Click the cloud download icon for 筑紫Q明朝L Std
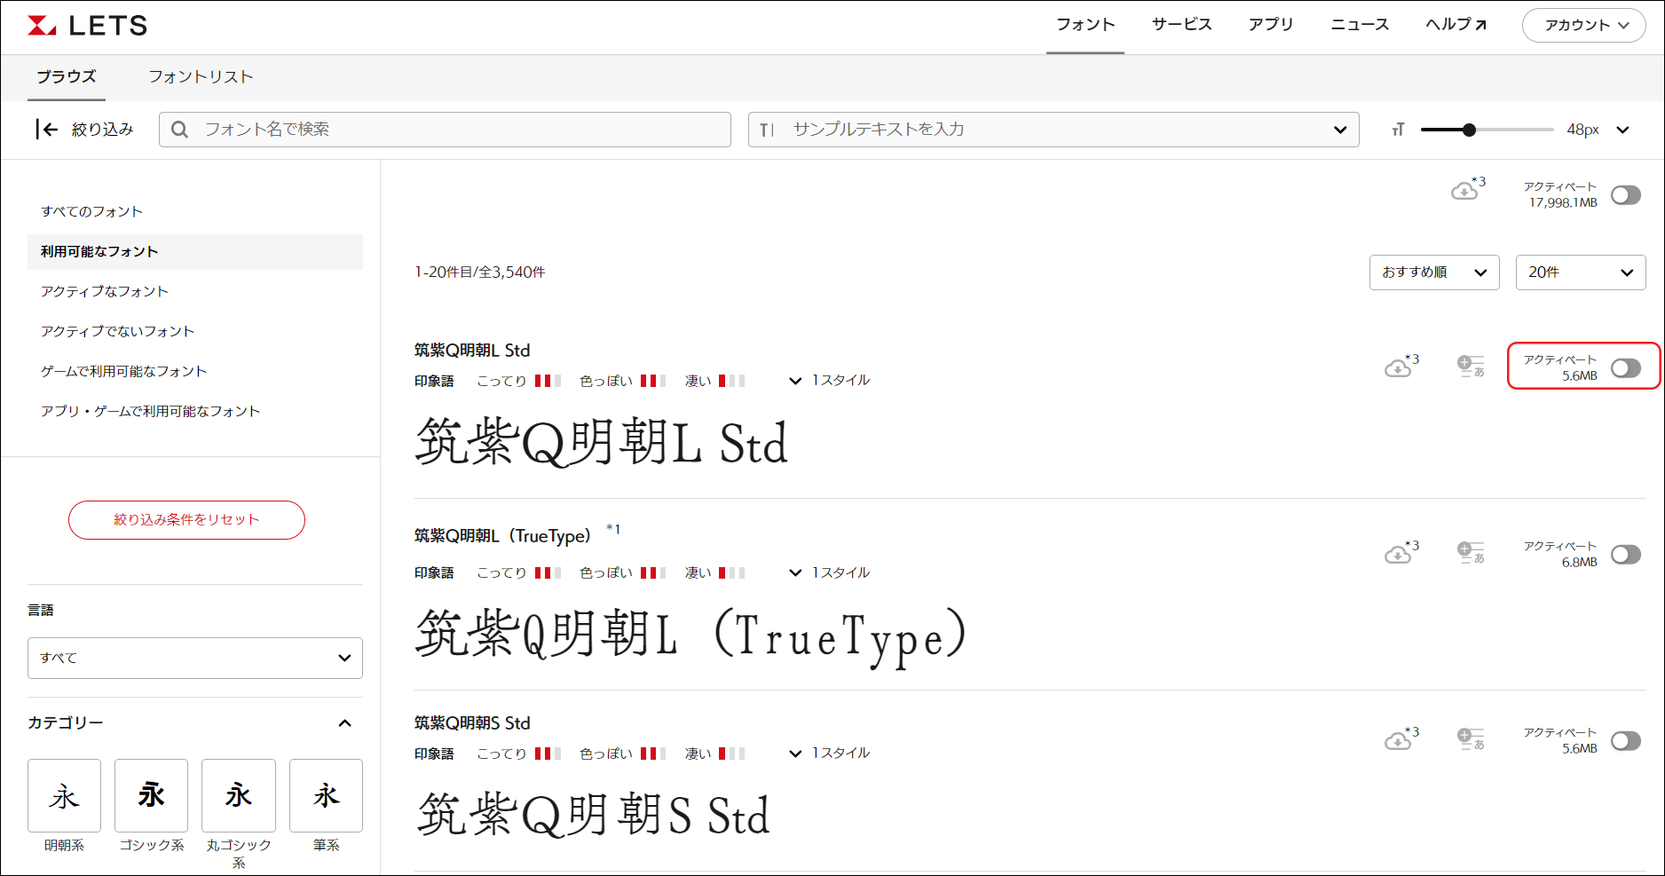 [1399, 367]
